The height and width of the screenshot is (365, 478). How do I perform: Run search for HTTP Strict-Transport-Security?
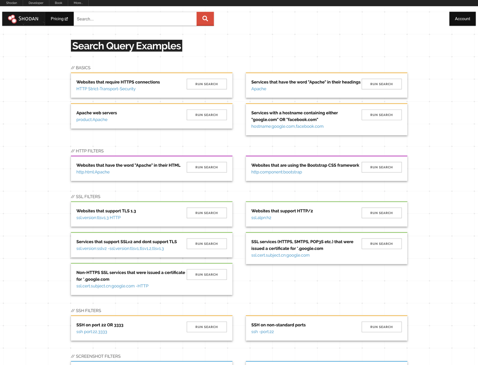pyautogui.click(x=207, y=84)
